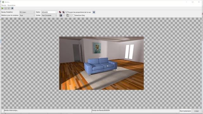203x114 pixels.
Task: Click second dark icon right of Taille field
Action: click(63, 12)
